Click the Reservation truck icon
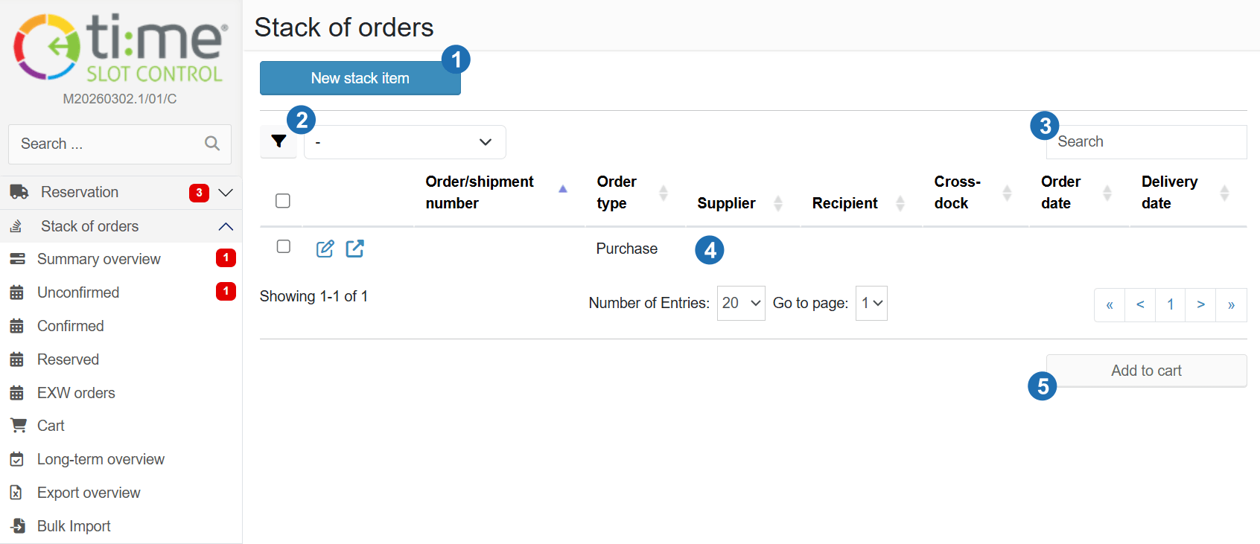This screenshot has width=1260, height=544. [x=19, y=192]
